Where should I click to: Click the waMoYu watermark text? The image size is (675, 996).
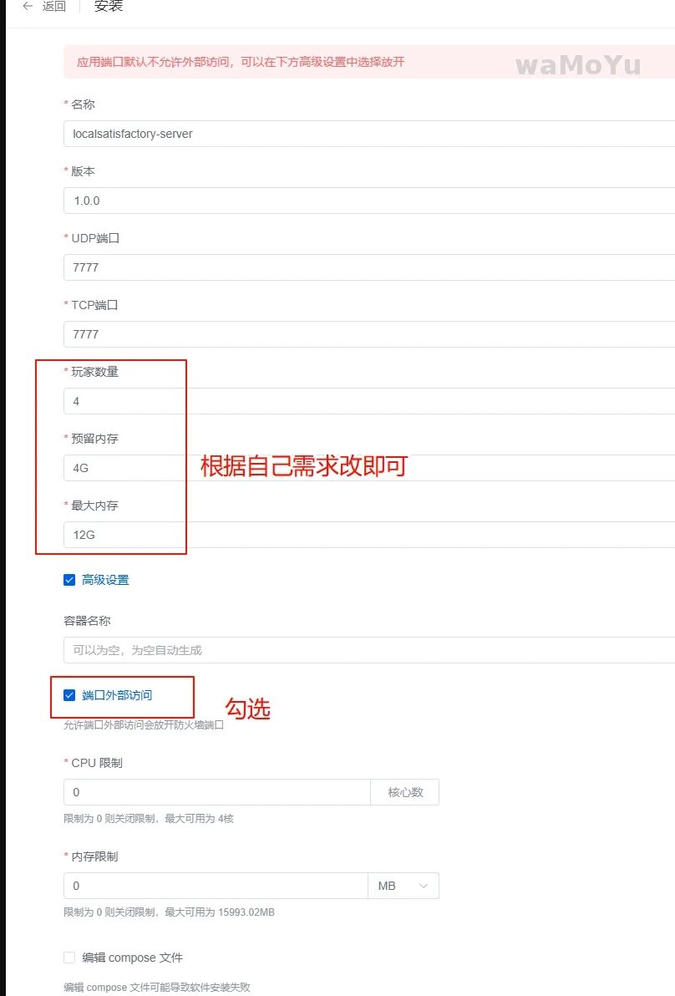point(577,64)
